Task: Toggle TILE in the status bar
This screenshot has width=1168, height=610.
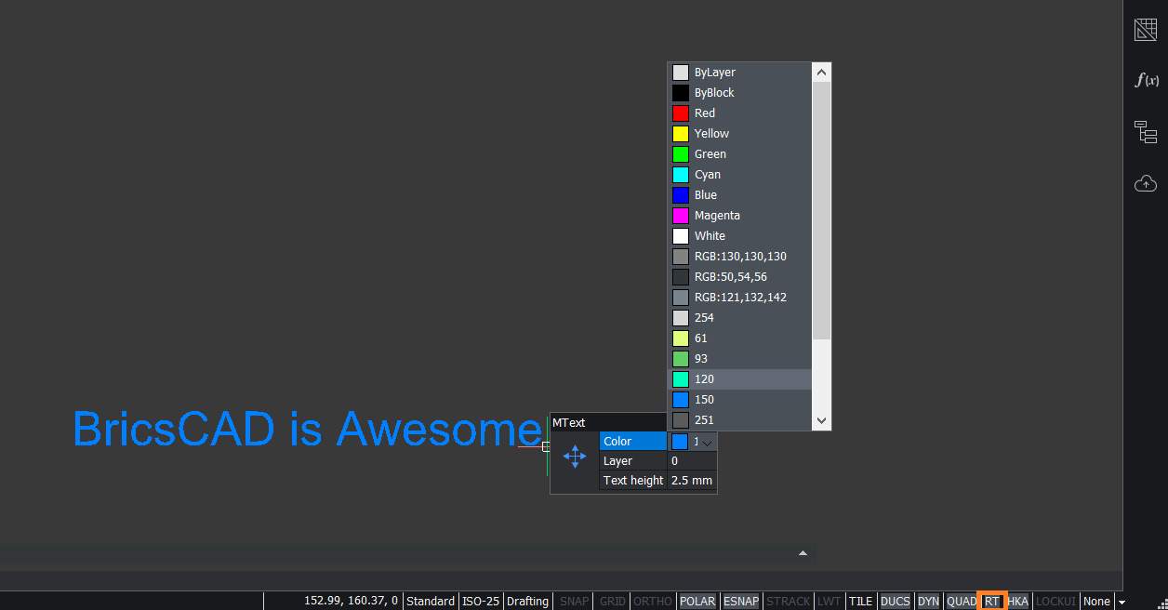Action: pyautogui.click(x=861, y=602)
